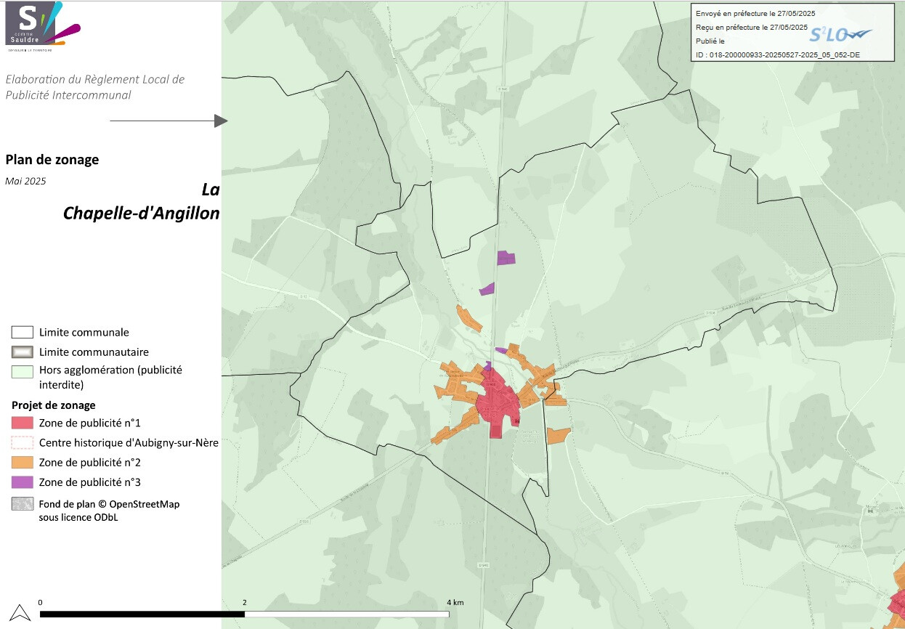Click the light green Hors agglomération swatch
The height and width of the screenshot is (629, 905).
point(22,371)
